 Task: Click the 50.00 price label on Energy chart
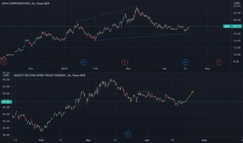point(6,94)
